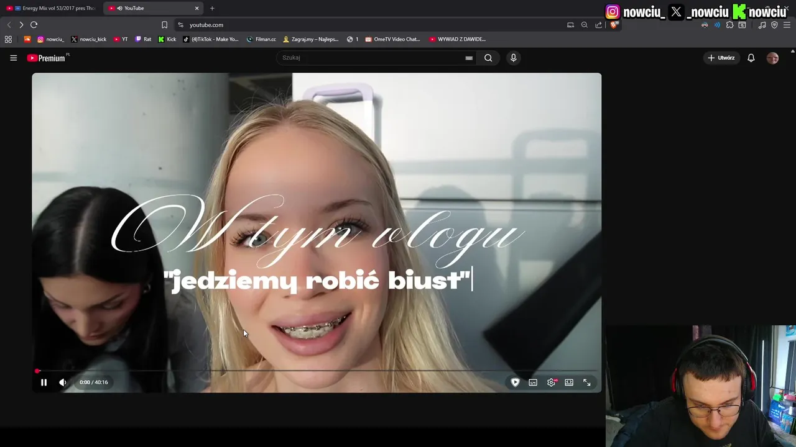Open site settings icon beside youtube.com
Image resolution: width=796 pixels, height=447 pixels.
click(x=180, y=25)
